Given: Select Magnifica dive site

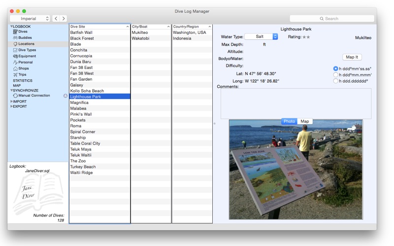Looking at the screenshot, I should tap(99, 102).
